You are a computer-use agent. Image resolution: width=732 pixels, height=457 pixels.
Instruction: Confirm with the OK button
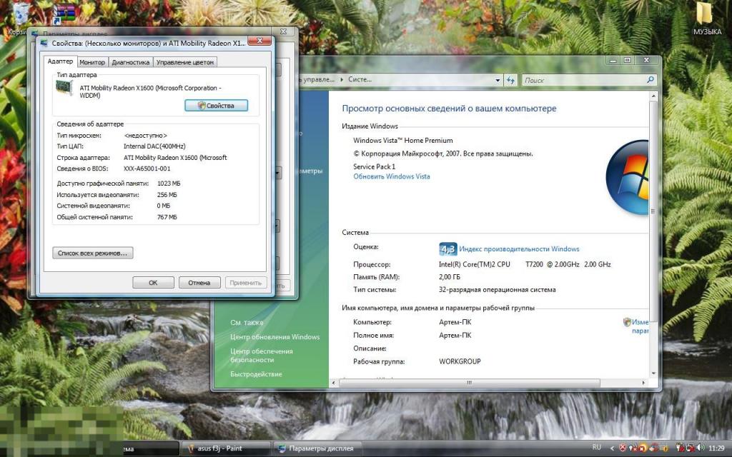(x=153, y=283)
